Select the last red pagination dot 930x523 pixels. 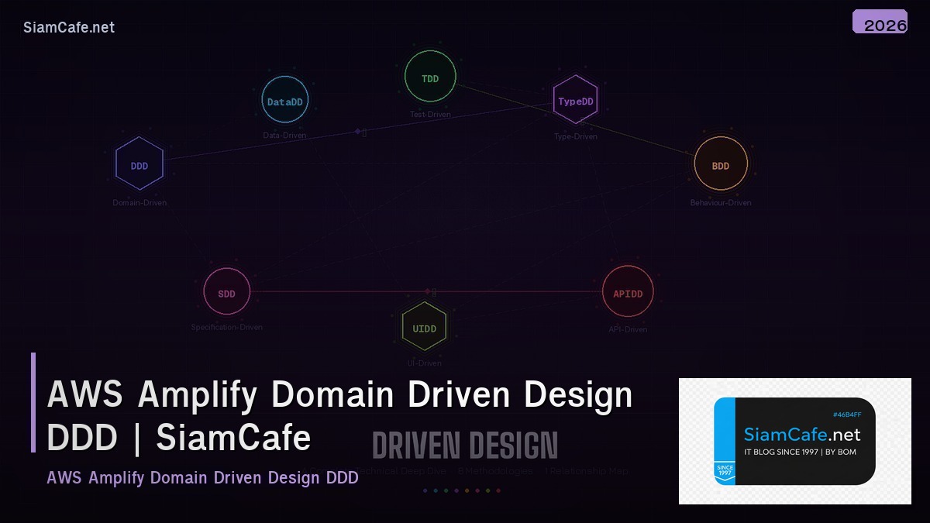pyautogui.click(x=498, y=490)
